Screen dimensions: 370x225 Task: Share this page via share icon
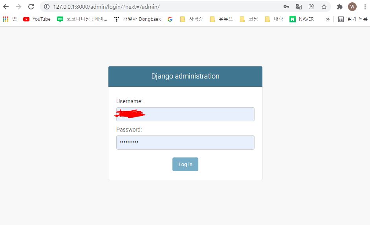[311, 7]
